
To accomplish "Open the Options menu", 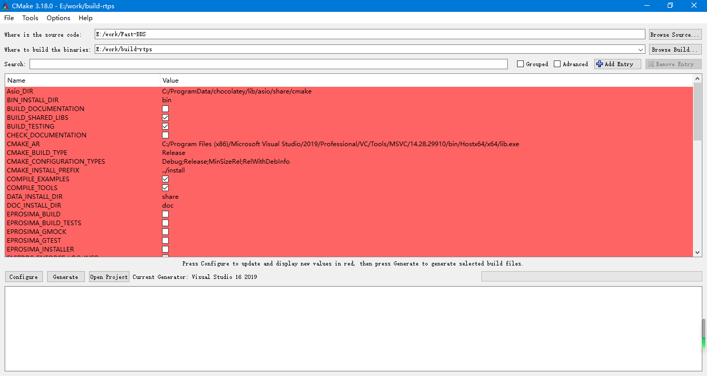I will 58,18.
